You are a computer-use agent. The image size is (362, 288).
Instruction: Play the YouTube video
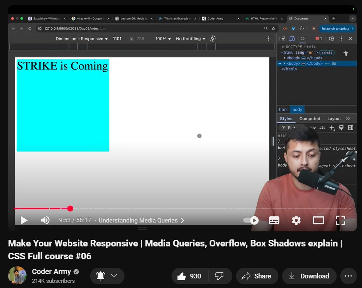coord(24,220)
